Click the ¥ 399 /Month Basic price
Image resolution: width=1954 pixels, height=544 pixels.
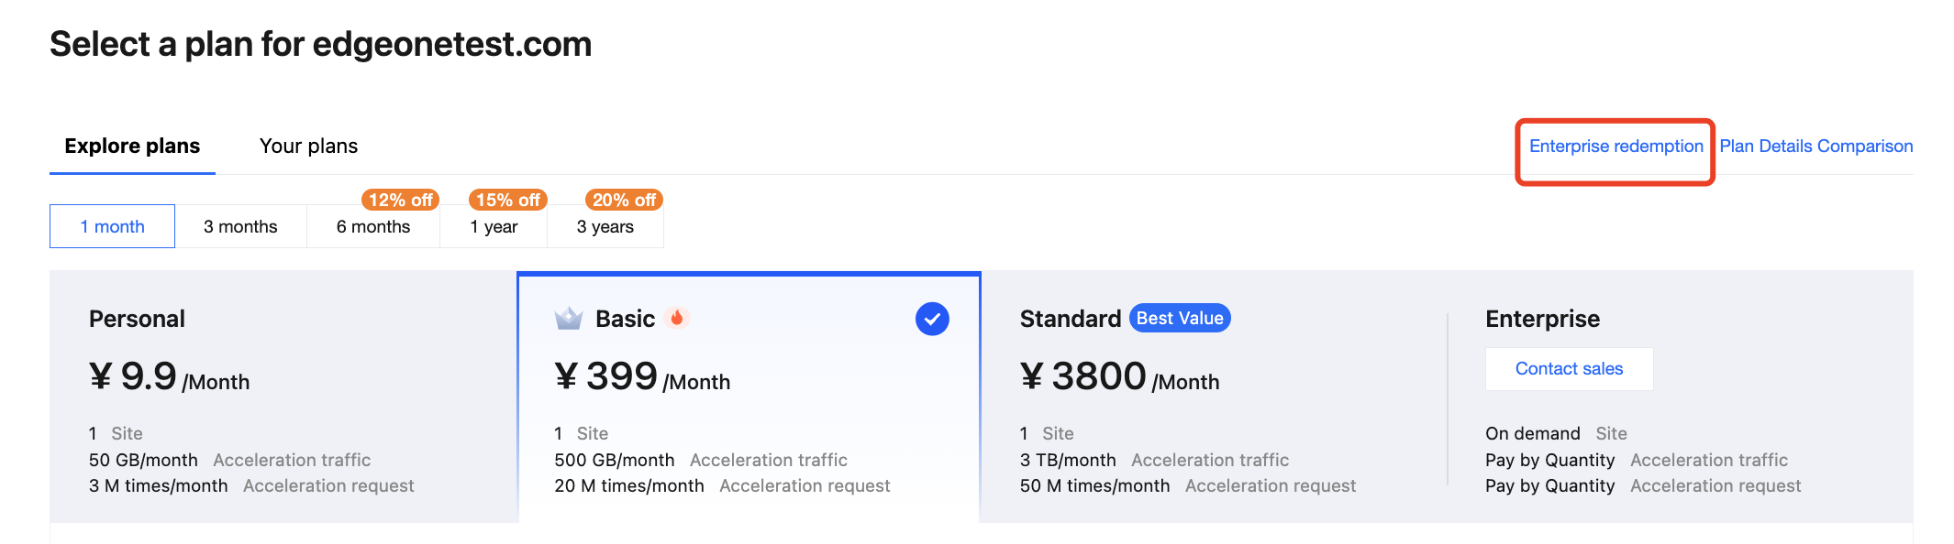[642, 377]
